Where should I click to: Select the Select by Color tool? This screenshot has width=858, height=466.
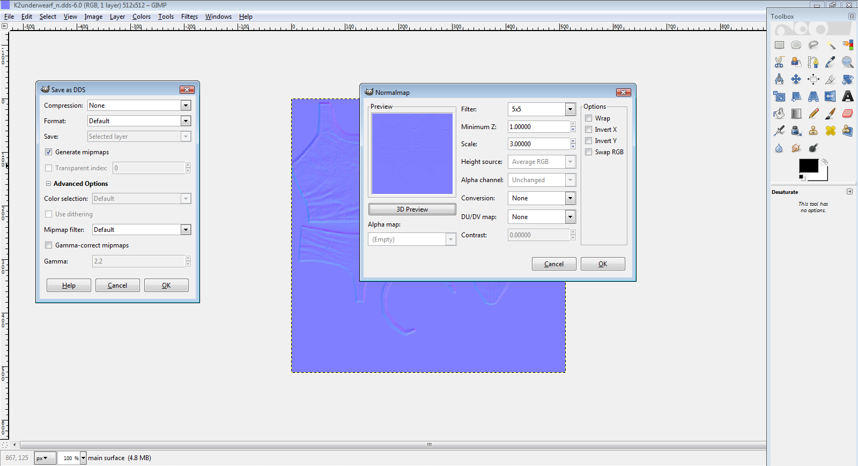coord(848,45)
